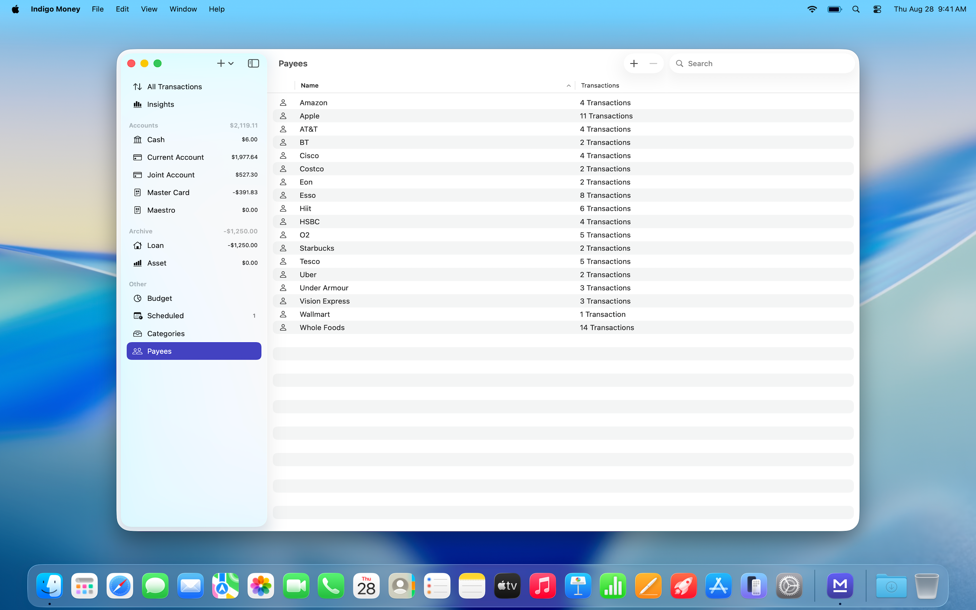
Task: Select the Starbucks payee row
Action: pos(563,248)
